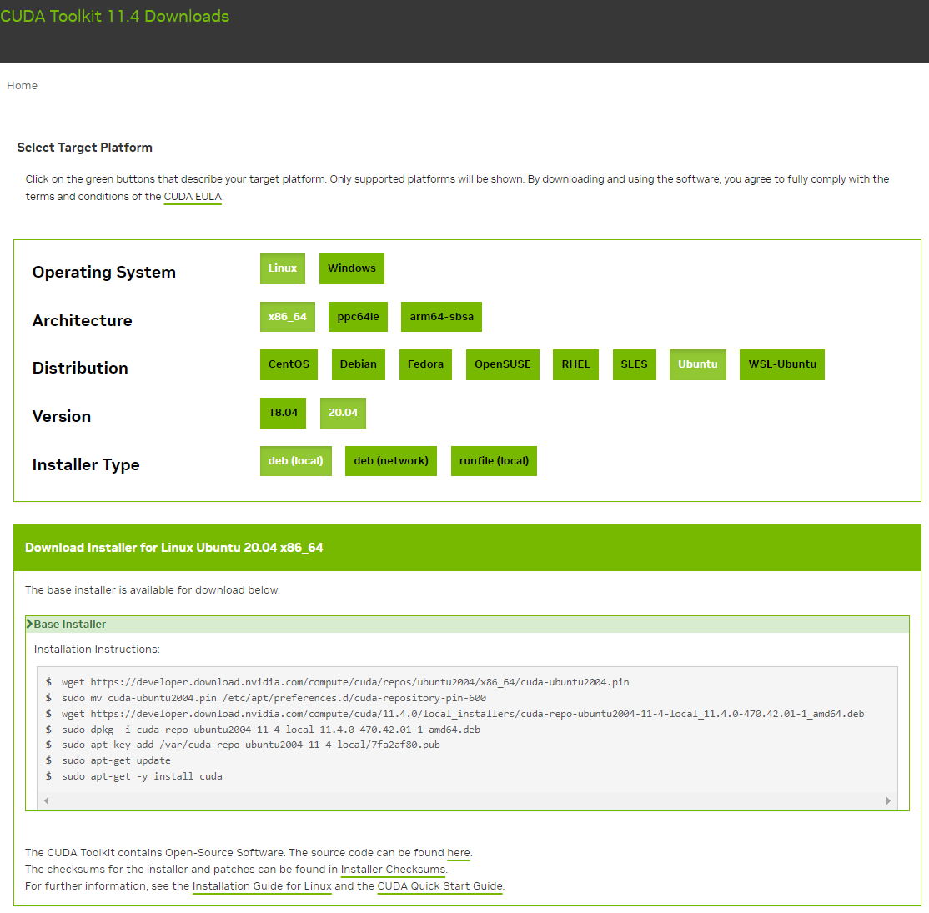Image resolution: width=929 pixels, height=913 pixels.
Task: Select the Windows operating system button
Action: click(351, 268)
